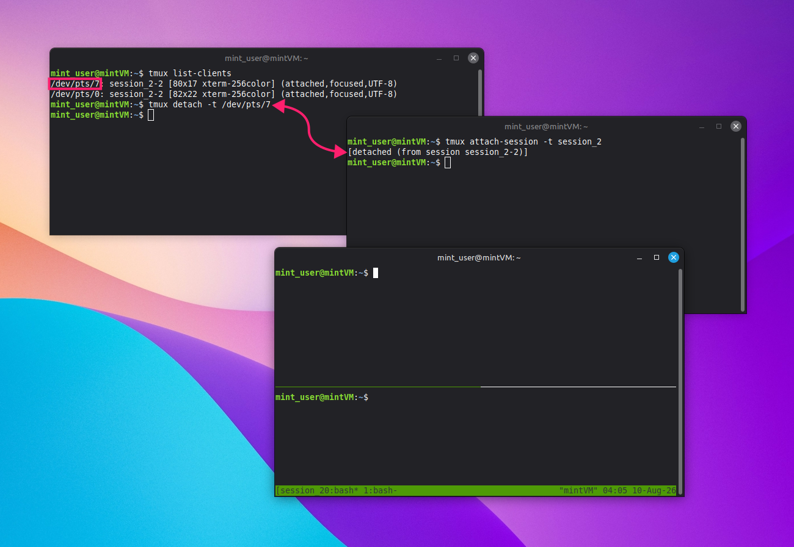Click the lower tmux pane prompt
Screen dimensions: 794x547
(x=322, y=397)
